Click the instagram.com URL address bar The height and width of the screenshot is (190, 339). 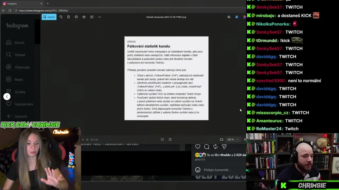point(43,11)
